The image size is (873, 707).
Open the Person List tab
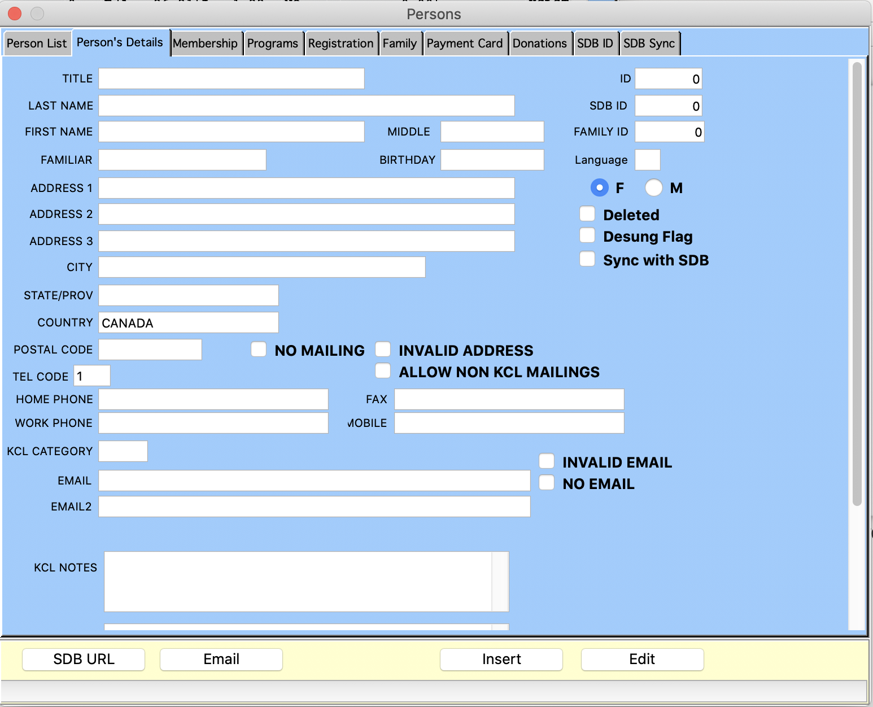point(37,43)
